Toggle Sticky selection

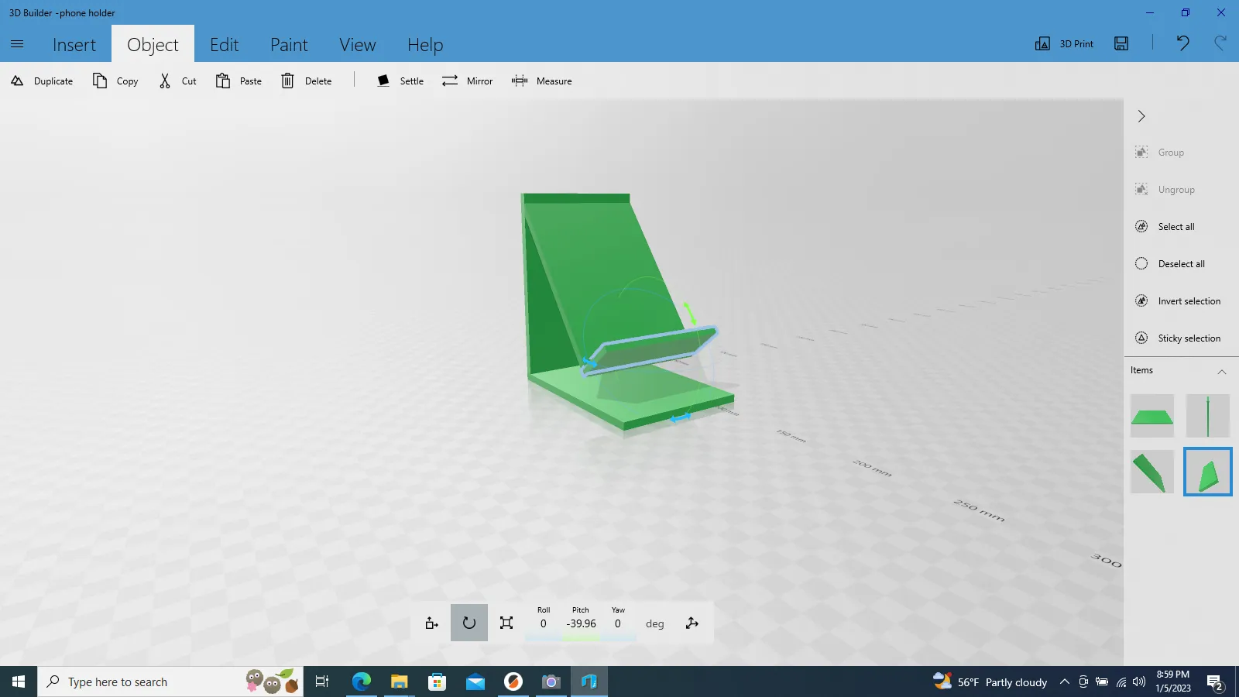pyautogui.click(x=1178, y=338)
